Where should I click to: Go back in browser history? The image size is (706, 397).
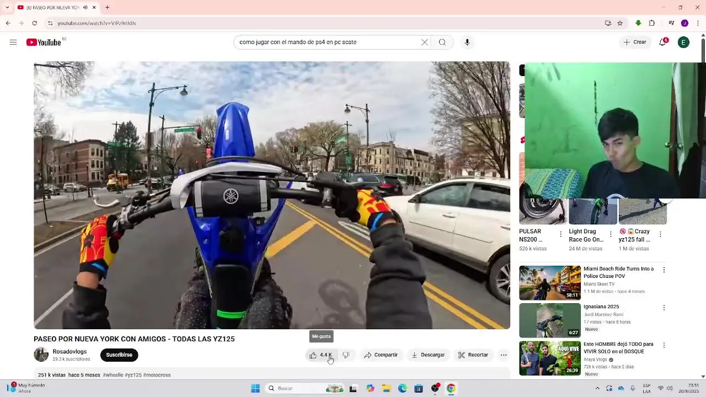[x=8, y=23]
